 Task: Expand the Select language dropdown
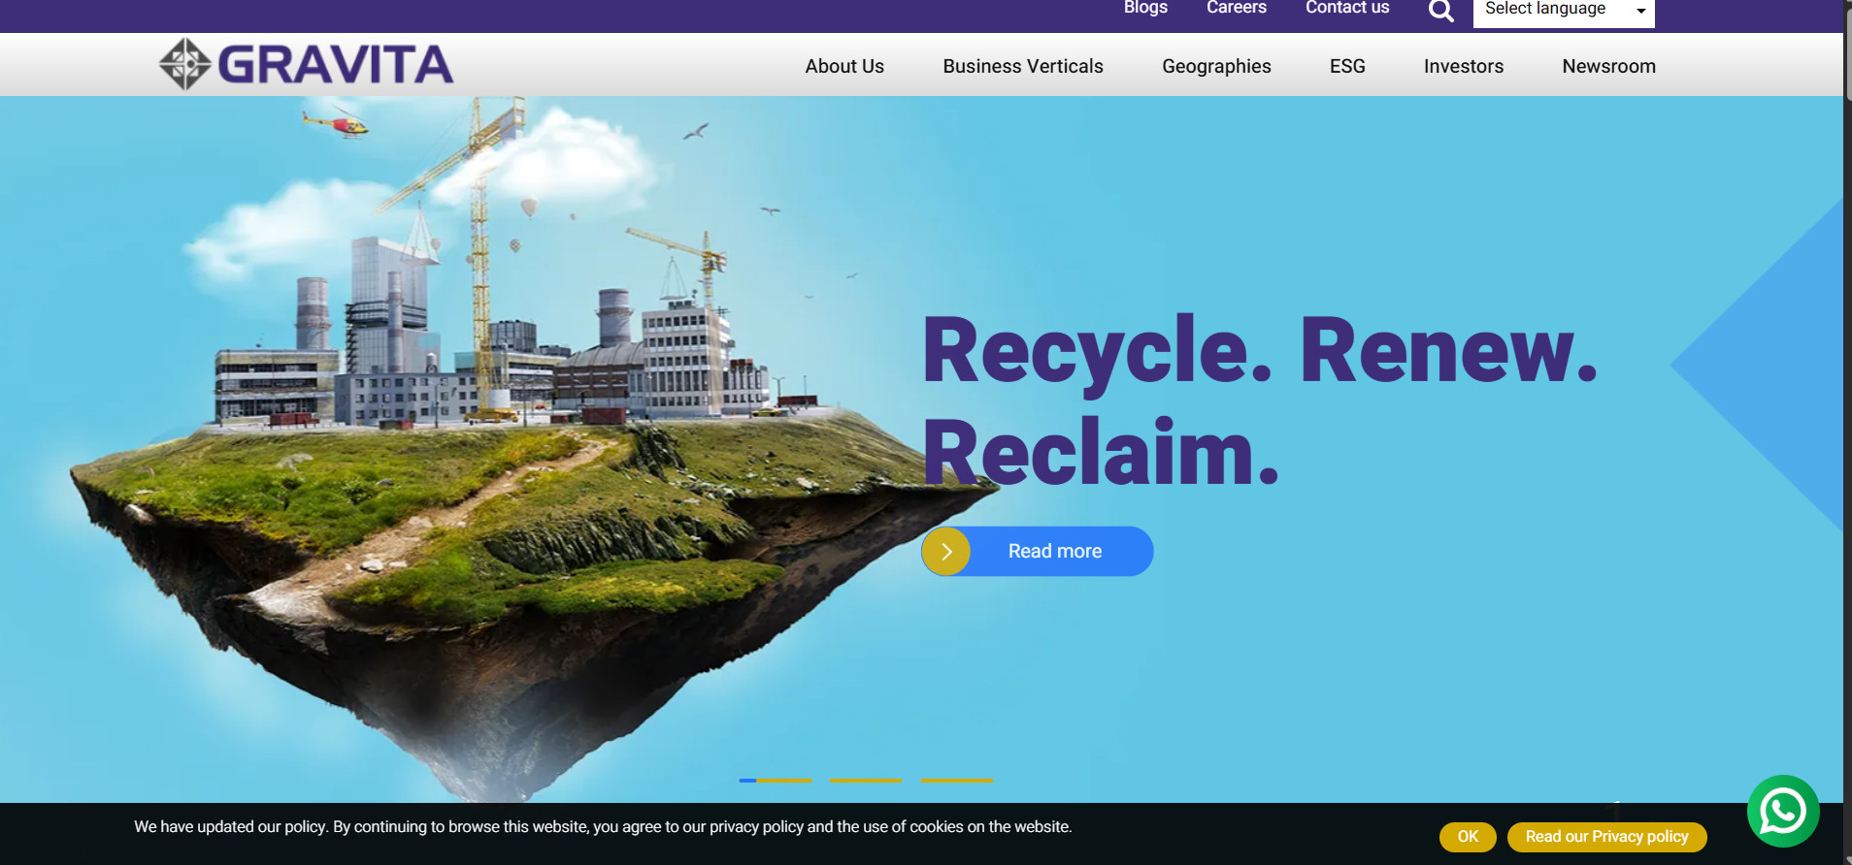pyautogui.click(x=1564, y=11)
